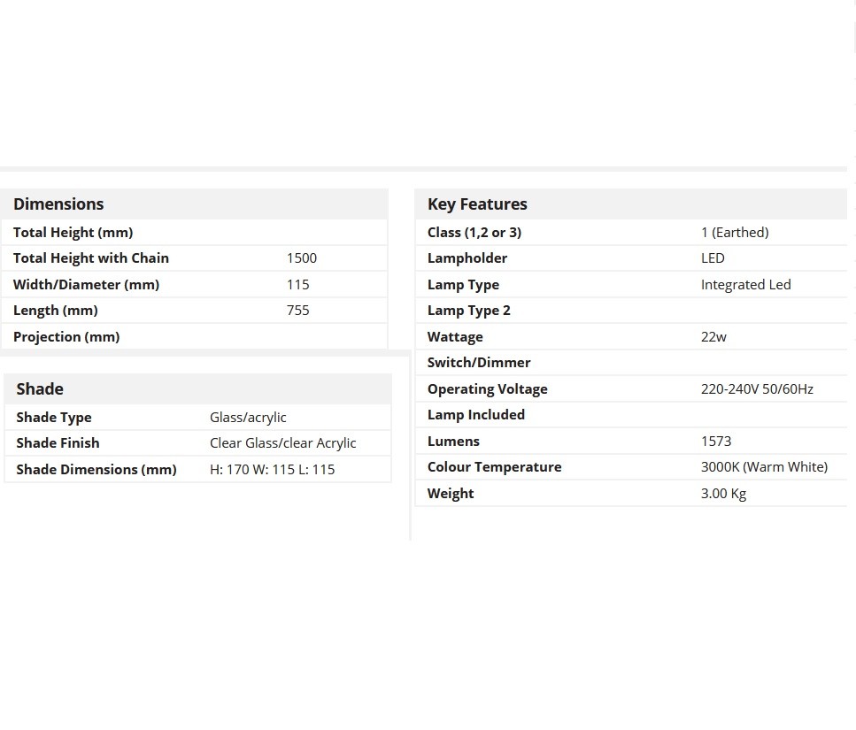
Task: Select the Width/Diameter (mm) label
Action: coord(86,285)
